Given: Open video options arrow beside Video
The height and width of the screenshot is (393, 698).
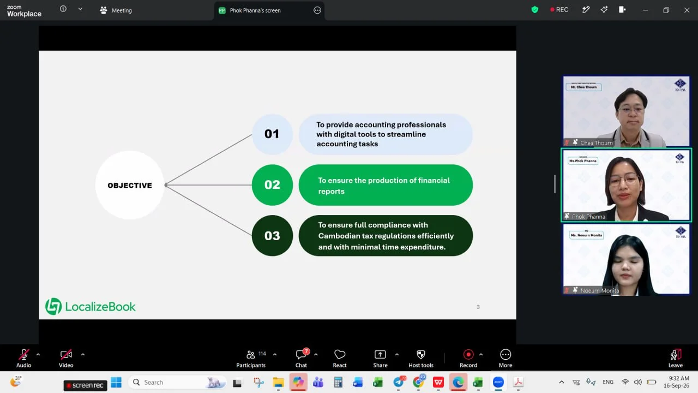Looking at the screenshot, I should [83, 354].
